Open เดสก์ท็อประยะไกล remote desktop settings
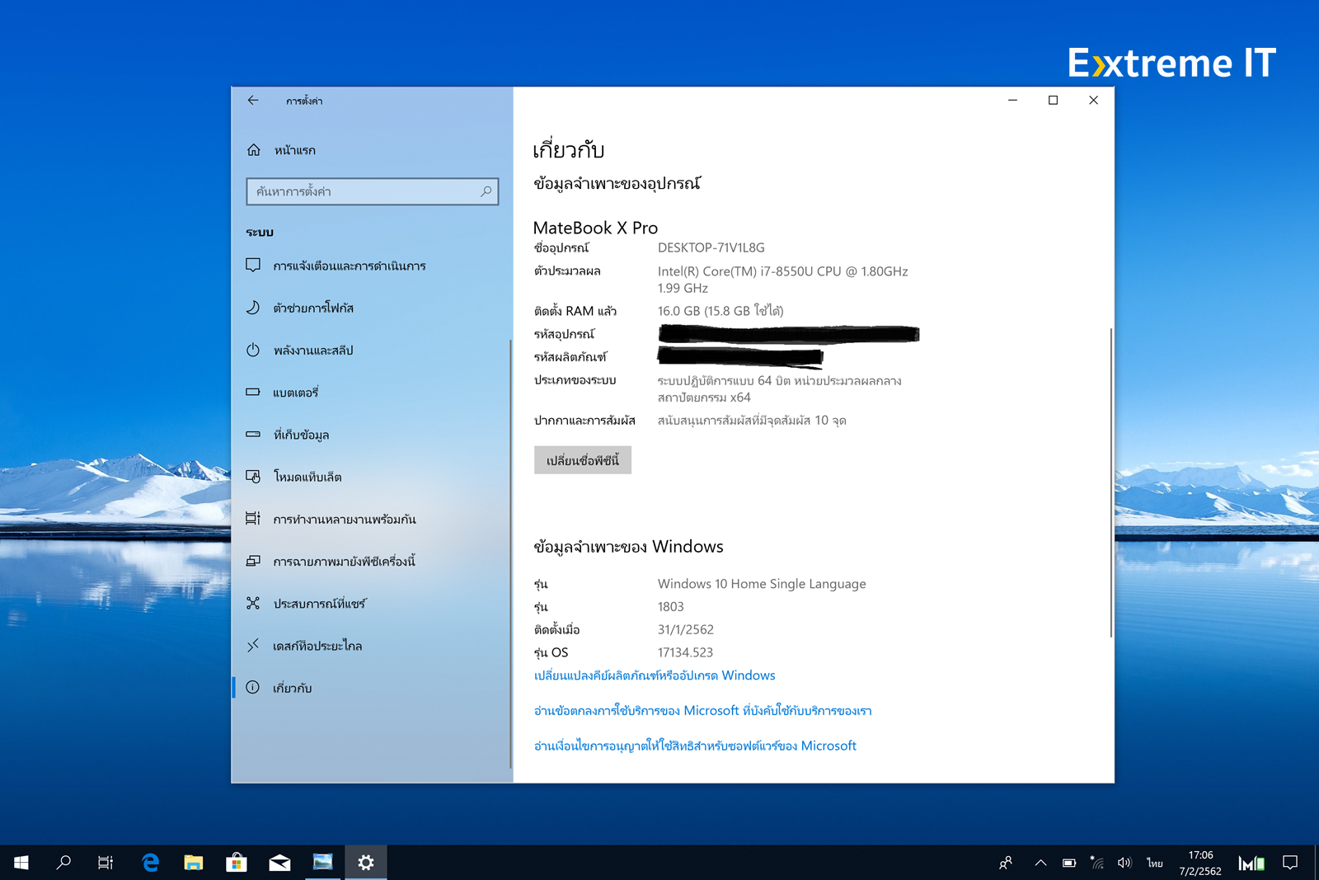The height and width of the screenshot is (880, 1319). [x=317, y=646]
